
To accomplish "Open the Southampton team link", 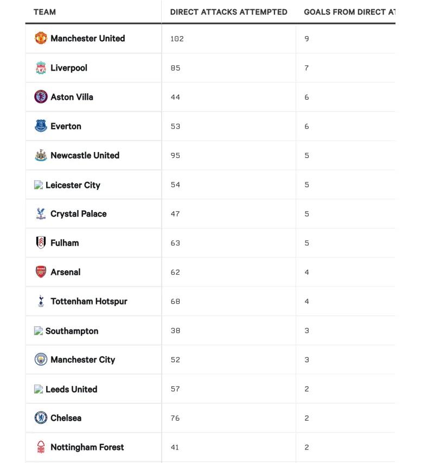I will 72,331.
